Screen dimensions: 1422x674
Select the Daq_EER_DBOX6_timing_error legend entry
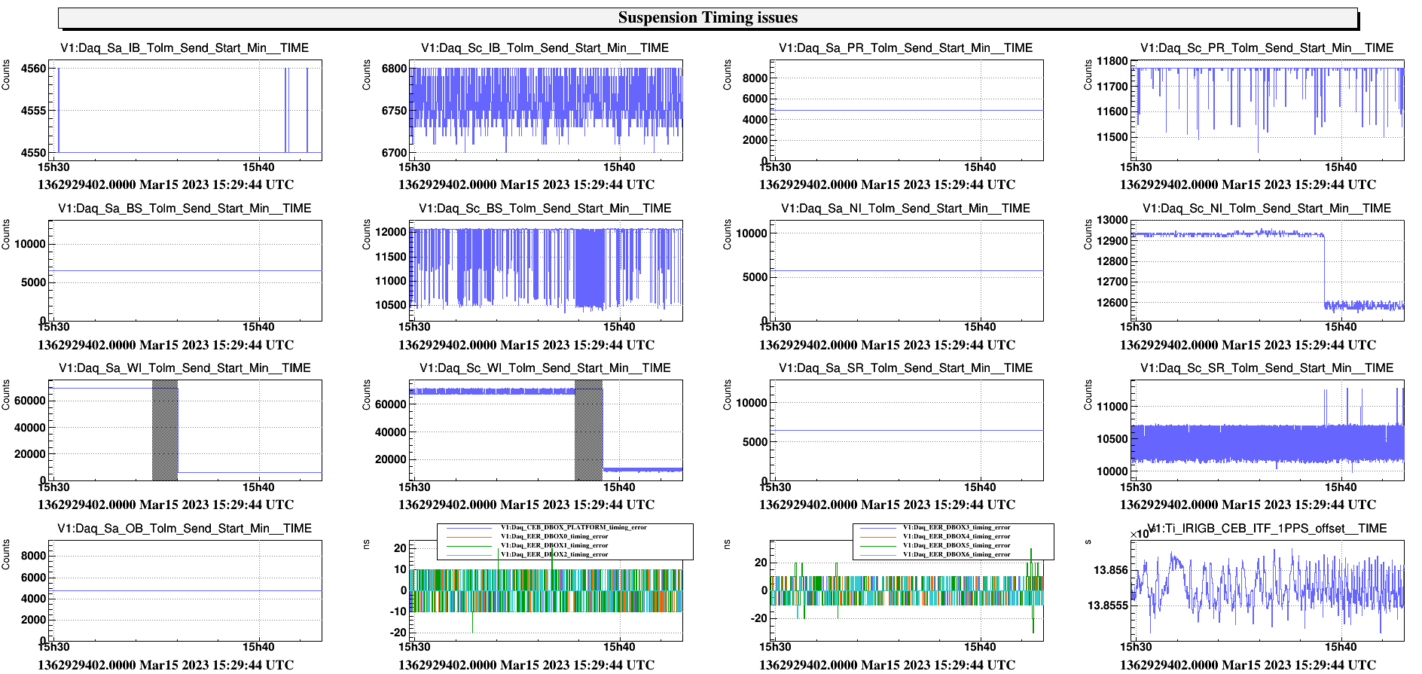coord(956,554)
